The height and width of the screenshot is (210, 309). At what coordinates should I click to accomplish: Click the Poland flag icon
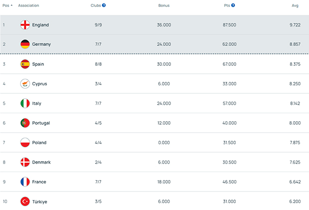coord(25,142)
